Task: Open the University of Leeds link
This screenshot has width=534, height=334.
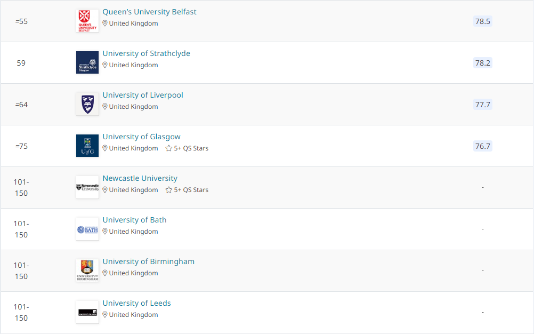Action: pos(136,303)
